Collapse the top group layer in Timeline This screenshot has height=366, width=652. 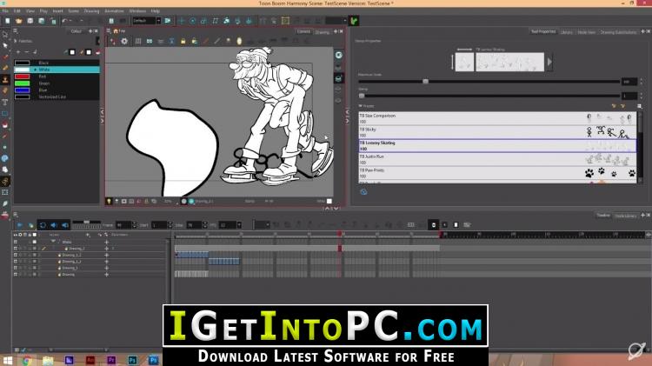click(x=53, y=242)
